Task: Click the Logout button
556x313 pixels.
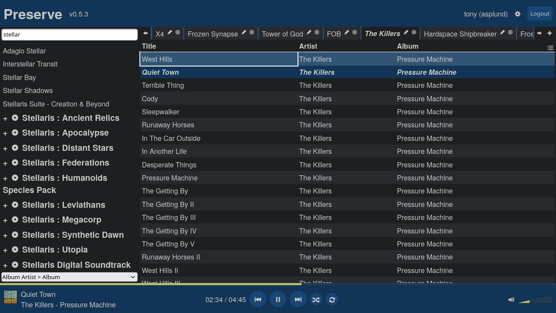Action: (539, 14)
